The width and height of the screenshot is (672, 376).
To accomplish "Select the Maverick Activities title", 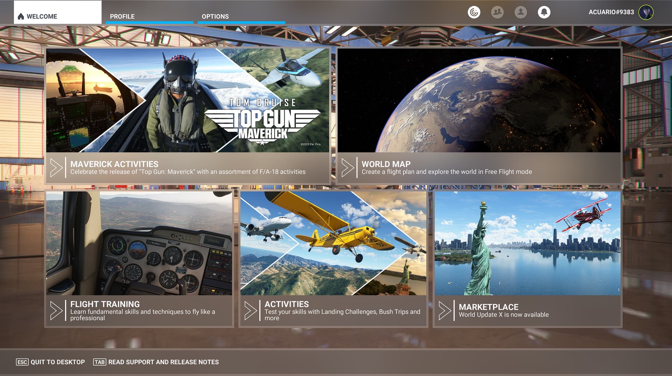I will point(114,164).
